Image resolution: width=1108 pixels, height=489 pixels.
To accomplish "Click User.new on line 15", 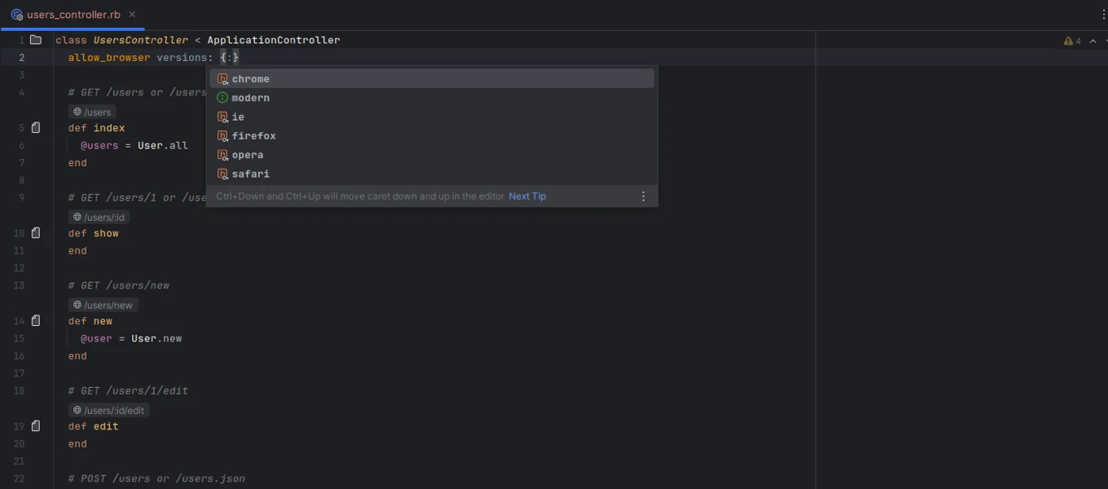I will tap(156, 338).
